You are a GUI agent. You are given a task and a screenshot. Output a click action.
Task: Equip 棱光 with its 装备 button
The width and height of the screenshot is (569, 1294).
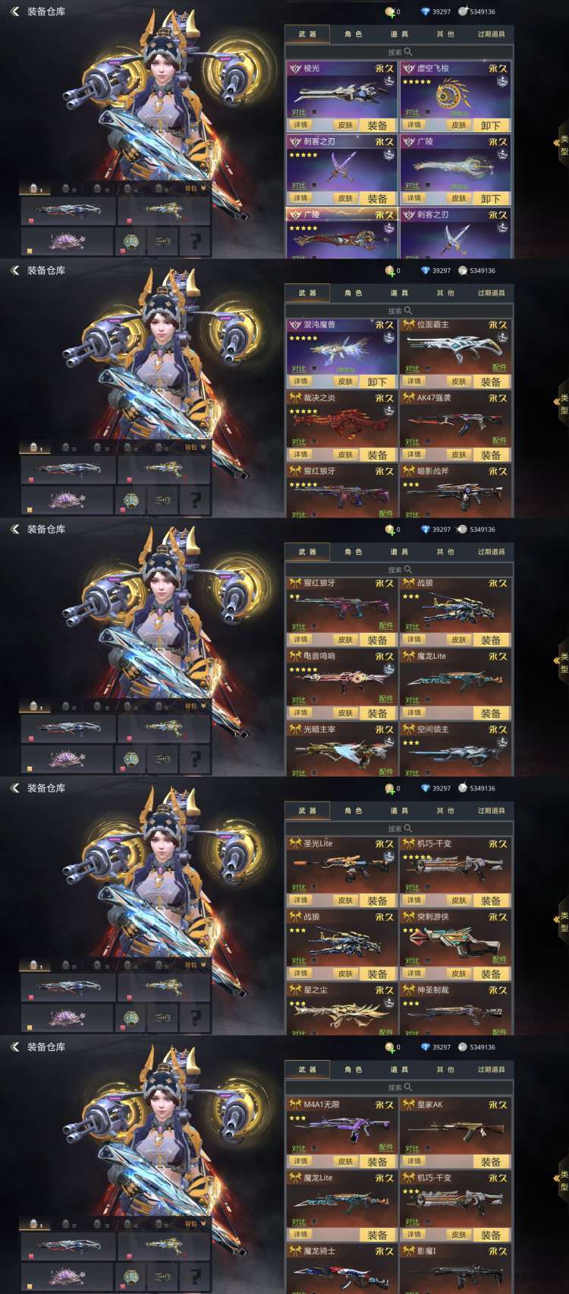377,125
